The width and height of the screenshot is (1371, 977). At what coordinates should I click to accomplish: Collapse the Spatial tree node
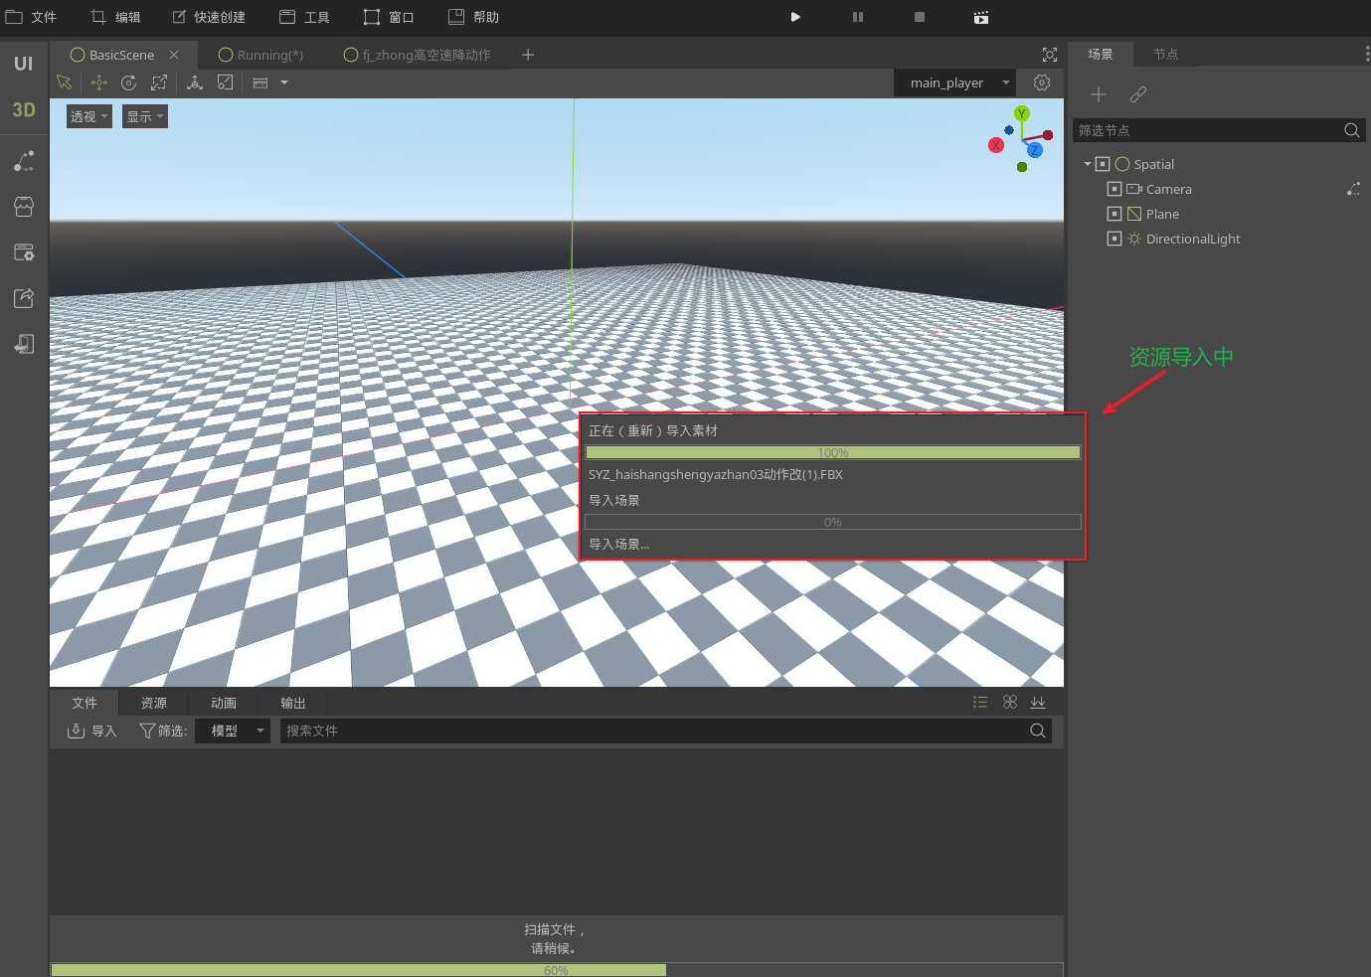coord(1088,164)
